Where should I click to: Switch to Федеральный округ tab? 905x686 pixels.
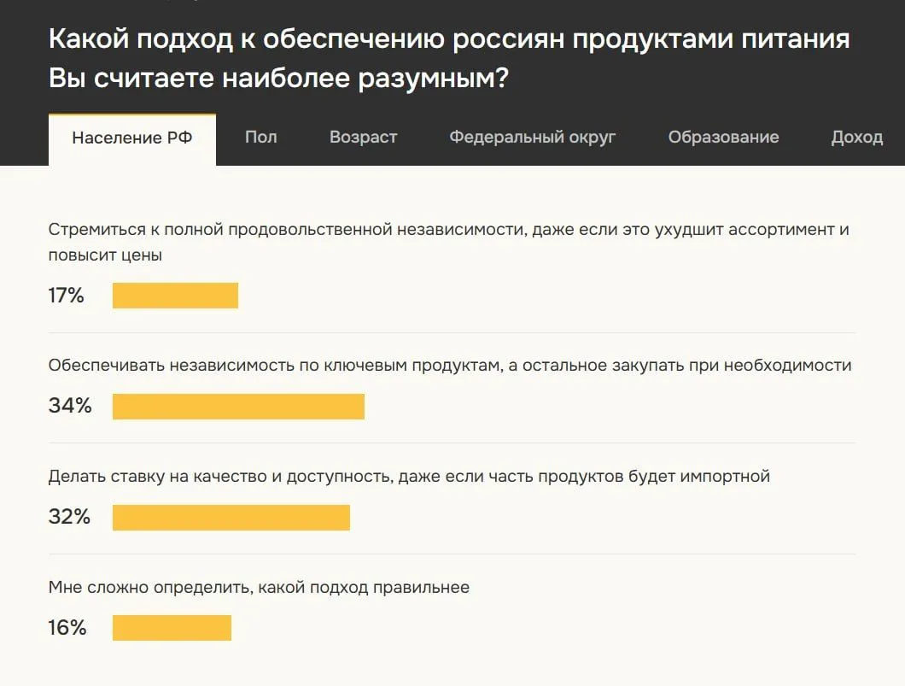[532, 137]
